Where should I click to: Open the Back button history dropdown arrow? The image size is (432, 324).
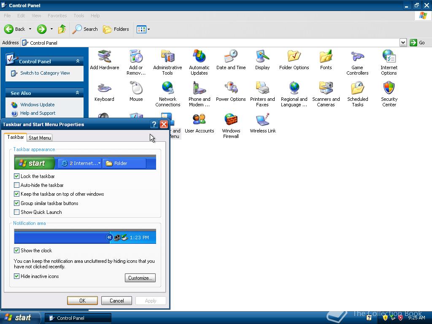click(30, 29)
